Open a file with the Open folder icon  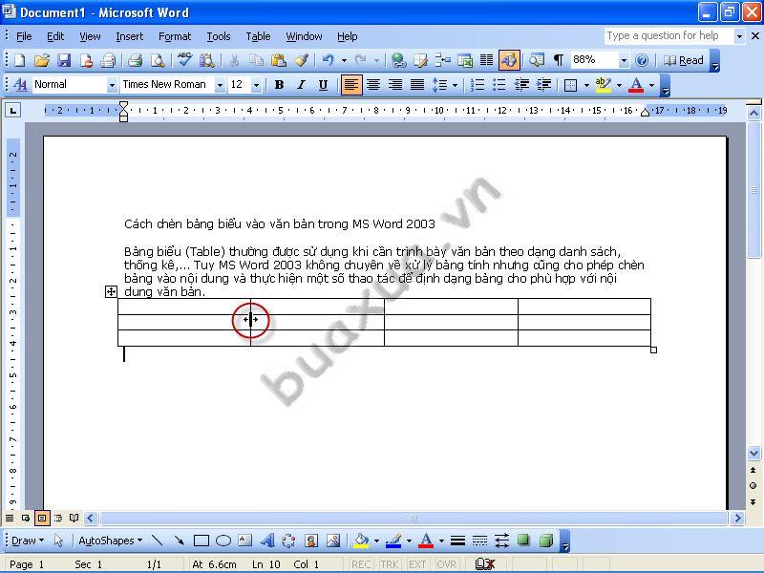[42, 60]
